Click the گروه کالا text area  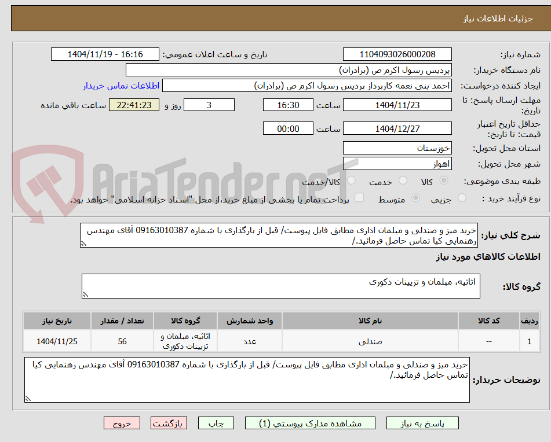pos(281,286)
